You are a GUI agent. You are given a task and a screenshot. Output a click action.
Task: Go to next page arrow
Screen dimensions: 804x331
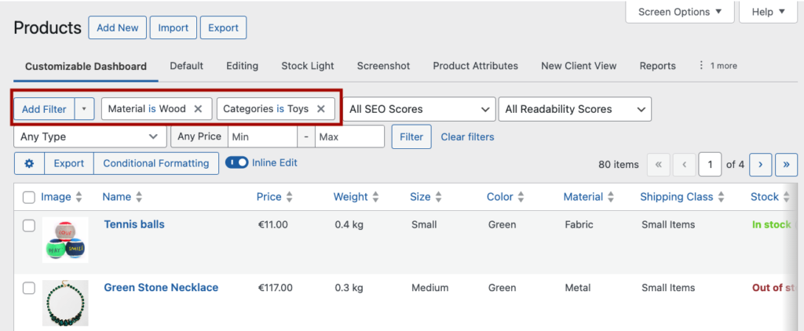click(760, 165)
